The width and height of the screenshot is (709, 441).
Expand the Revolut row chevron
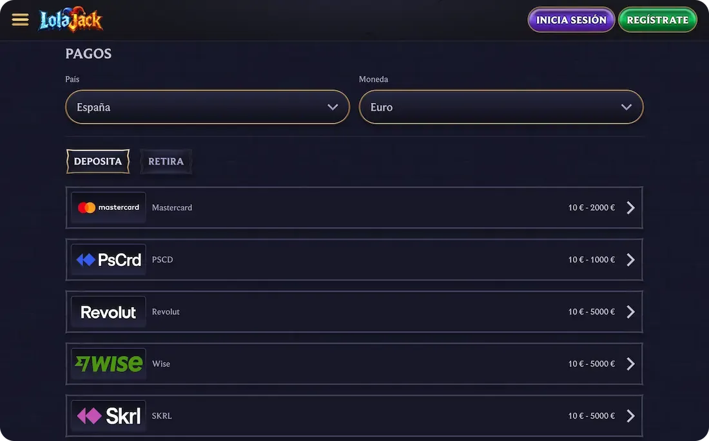[x=630, y=312]
